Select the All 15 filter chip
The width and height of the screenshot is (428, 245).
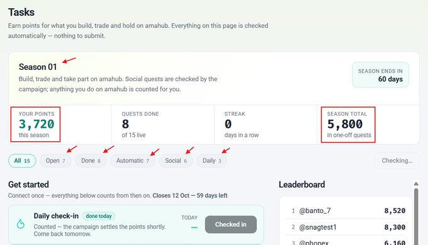22,161
